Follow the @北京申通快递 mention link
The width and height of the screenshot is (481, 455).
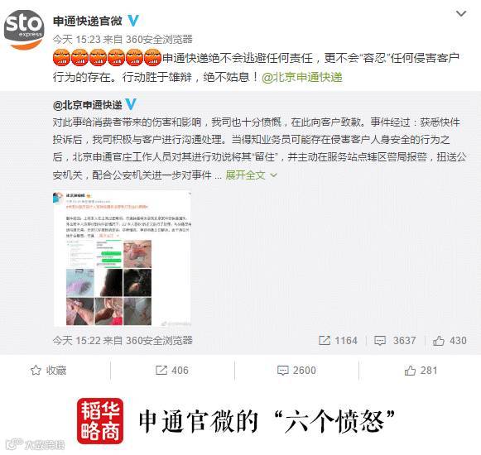tap(302, 77)
